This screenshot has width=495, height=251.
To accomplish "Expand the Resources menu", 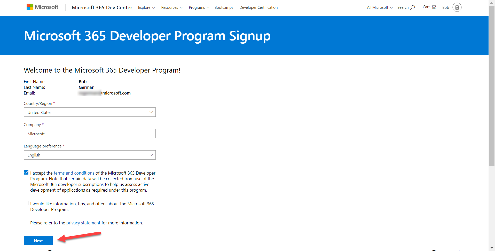I will pos(172,7).
